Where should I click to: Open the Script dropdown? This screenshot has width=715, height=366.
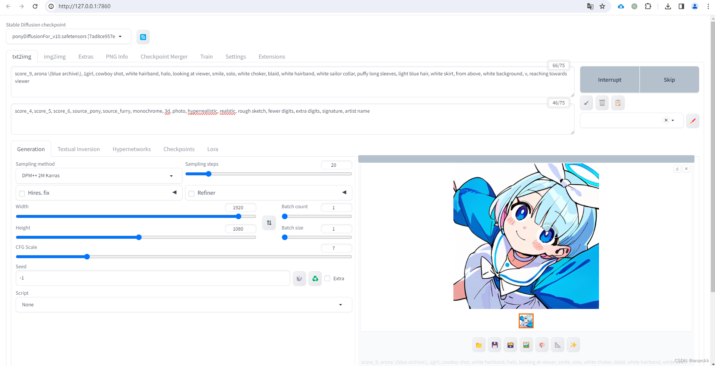tap(184, 305)
